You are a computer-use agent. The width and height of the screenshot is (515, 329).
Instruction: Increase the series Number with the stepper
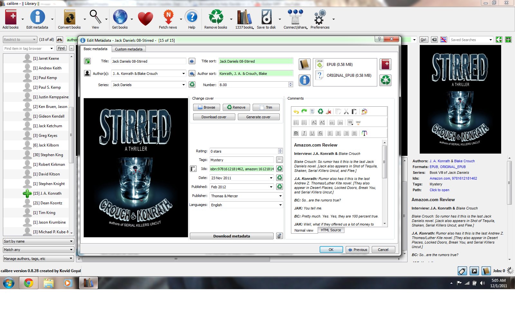click(291, 83)
